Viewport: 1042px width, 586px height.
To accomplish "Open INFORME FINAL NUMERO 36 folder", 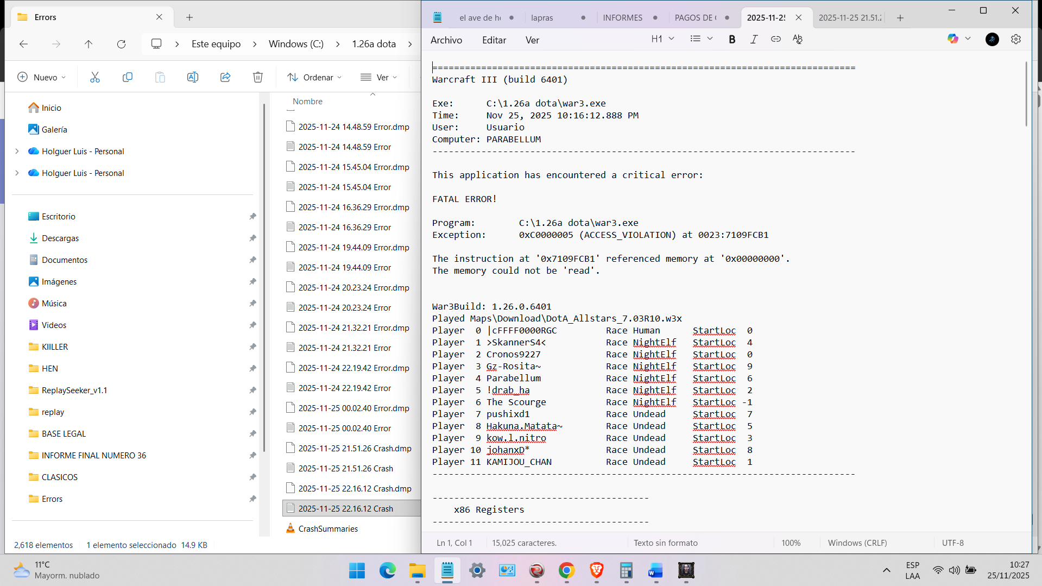I will click(x=94, y=456).
